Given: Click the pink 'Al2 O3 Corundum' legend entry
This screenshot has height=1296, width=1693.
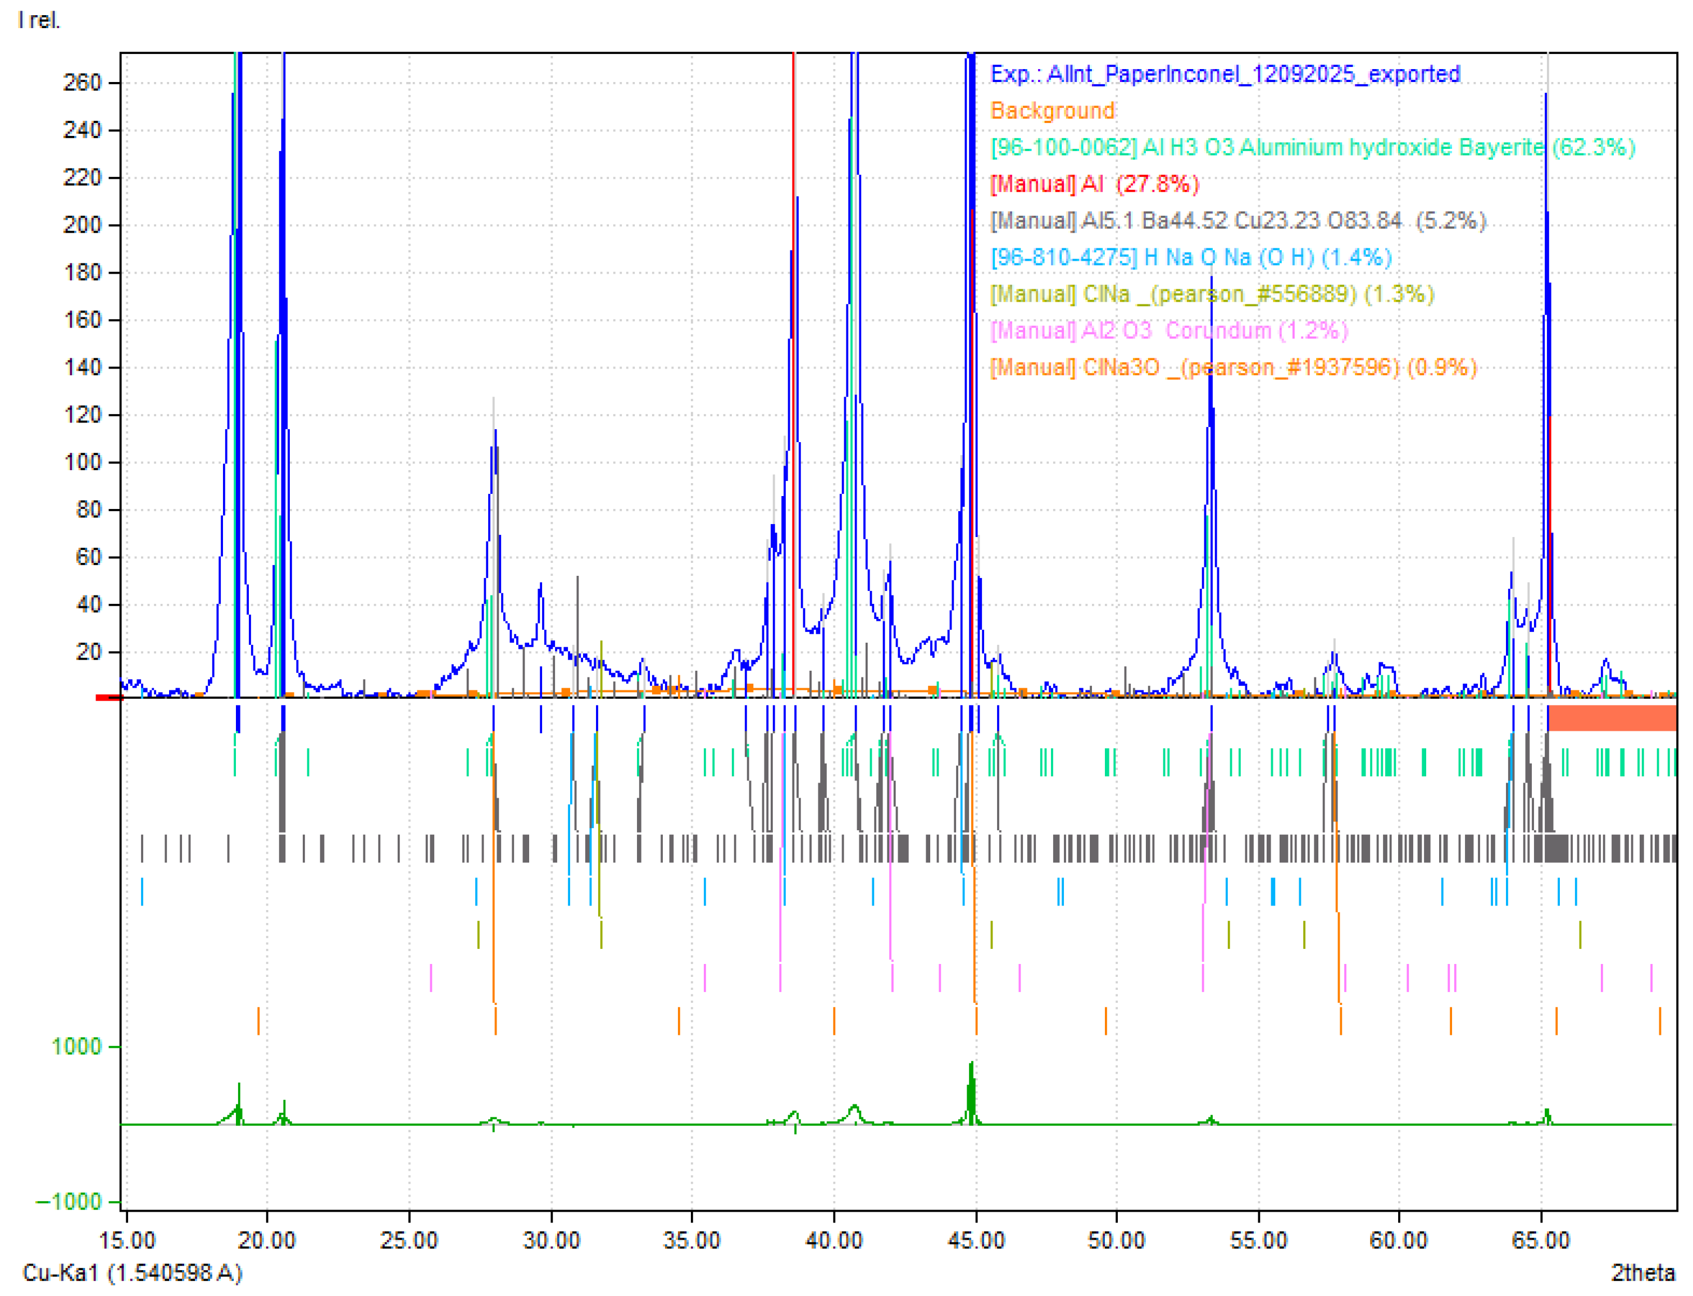Looking at the screenshot, I should (1168, 330).
